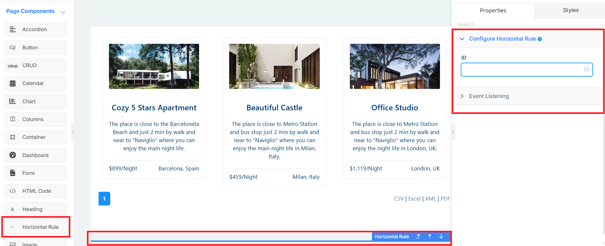Click the Container component icon

pos(13,137)
